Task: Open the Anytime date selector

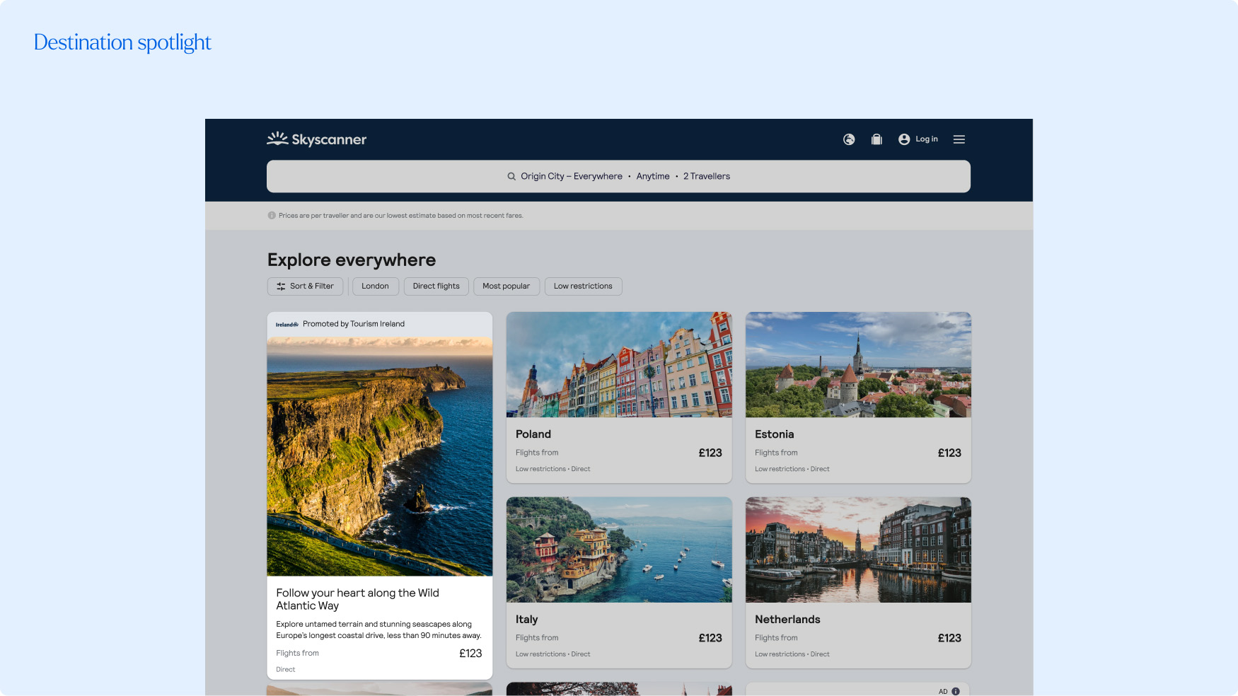Action: click(x=652, y=176)
